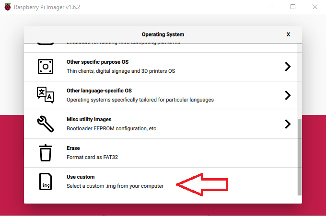326x216 pixels.
Task: Expand Other specific purpose OS chevron
Action: (288, 67)
